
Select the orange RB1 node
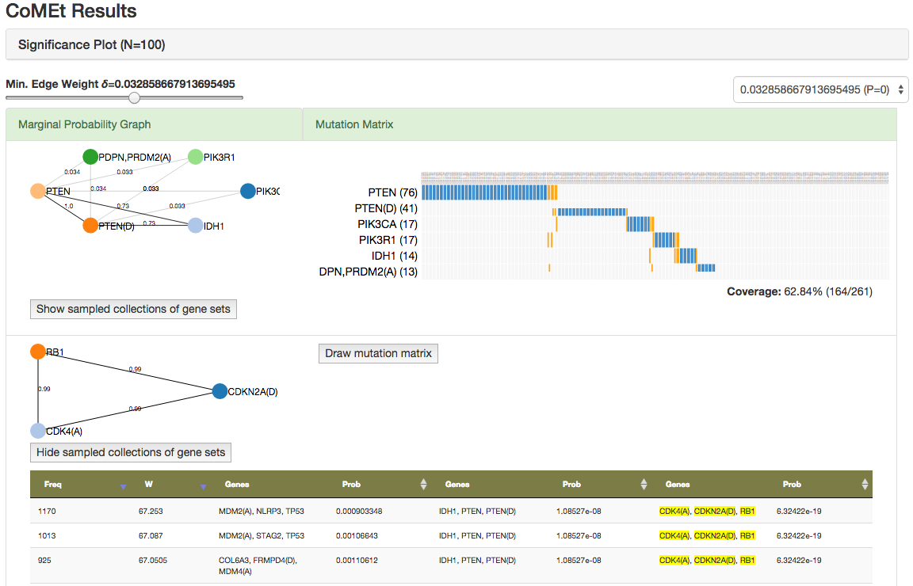point(37,352)
